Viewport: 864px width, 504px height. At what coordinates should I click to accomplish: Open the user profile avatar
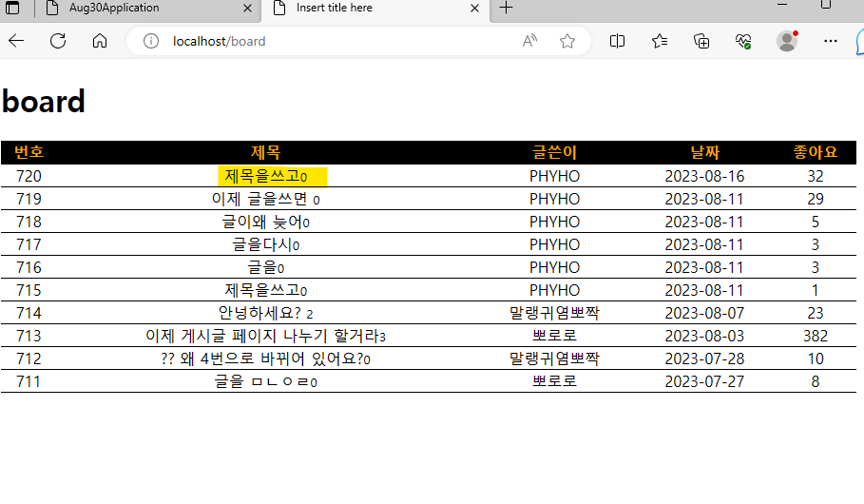pos(787,41)
